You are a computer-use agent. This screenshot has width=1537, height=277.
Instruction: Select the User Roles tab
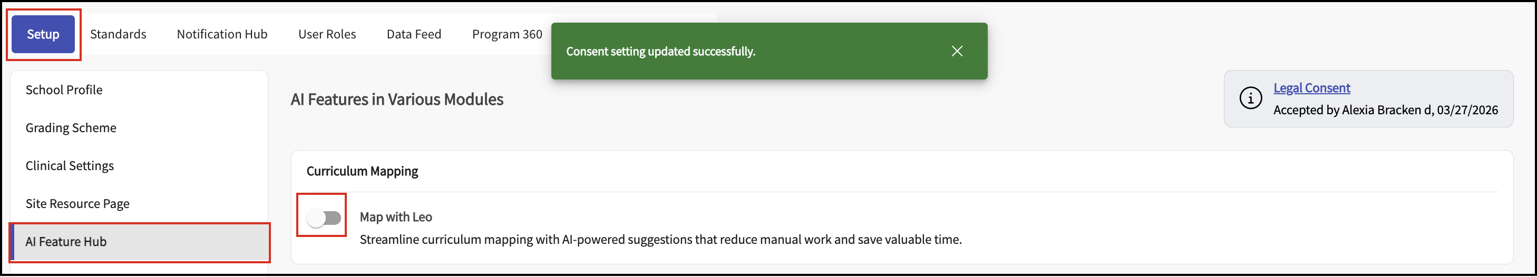327,35
